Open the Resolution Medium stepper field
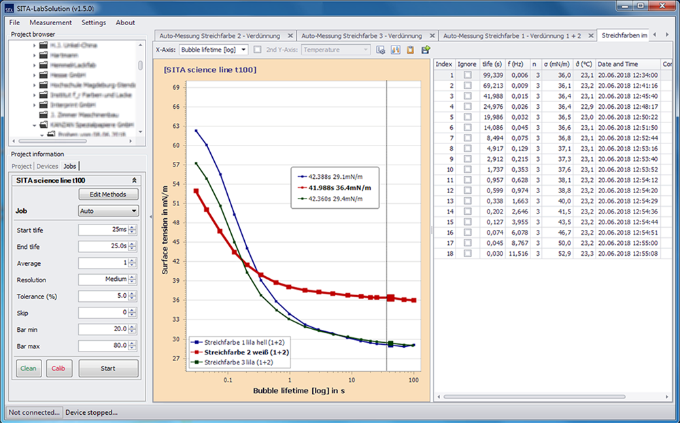680x423 pixels. tap(103, 280)
